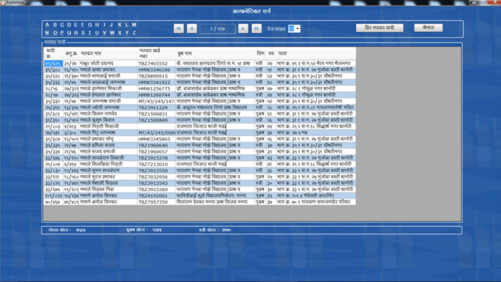Filter voters by letter A
This screenshot has width=501, height=282.
tap(47, 25)
